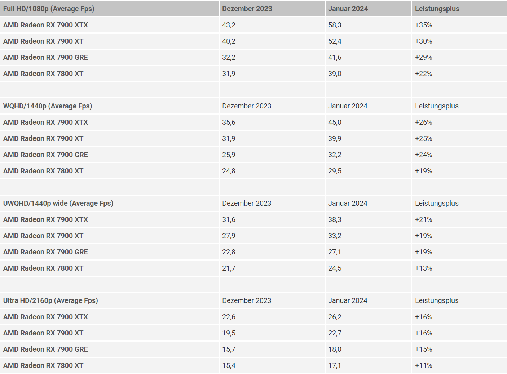Click the 38,3 fps cell

tap(335, 220)
